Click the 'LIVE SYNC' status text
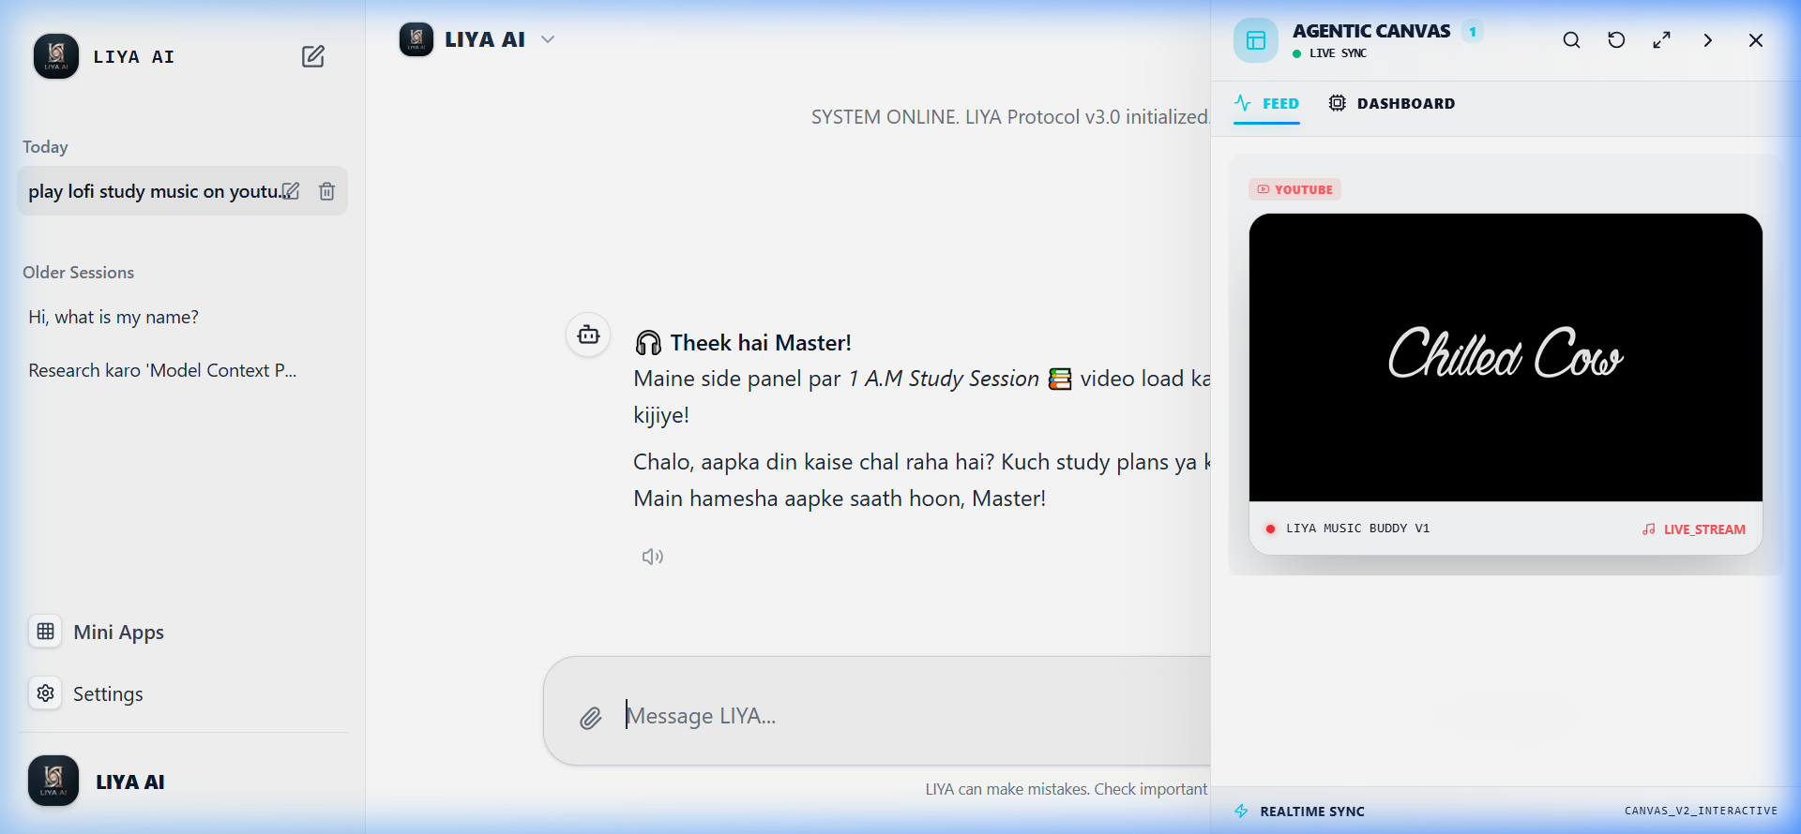 pyautogui.click(x=1338, y=53)
